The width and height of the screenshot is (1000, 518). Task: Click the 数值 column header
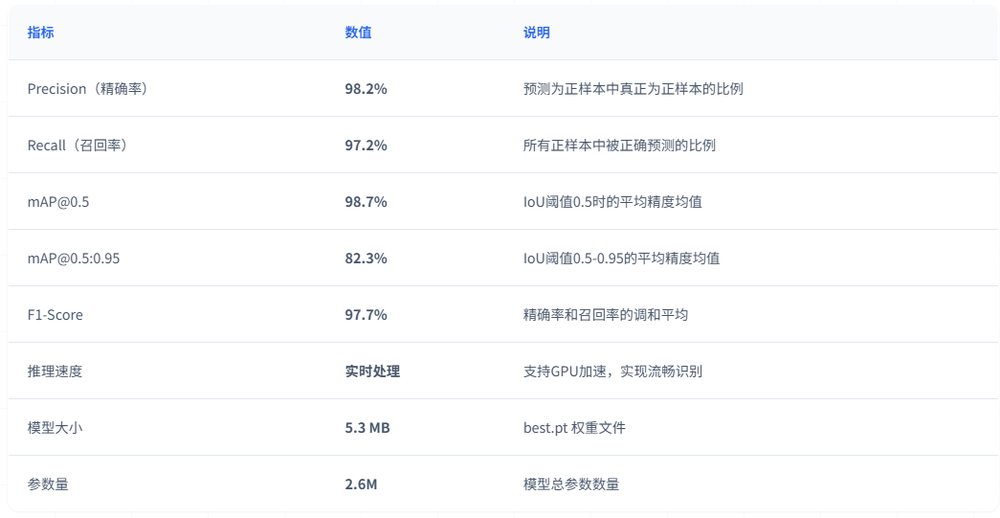point(359,34)
